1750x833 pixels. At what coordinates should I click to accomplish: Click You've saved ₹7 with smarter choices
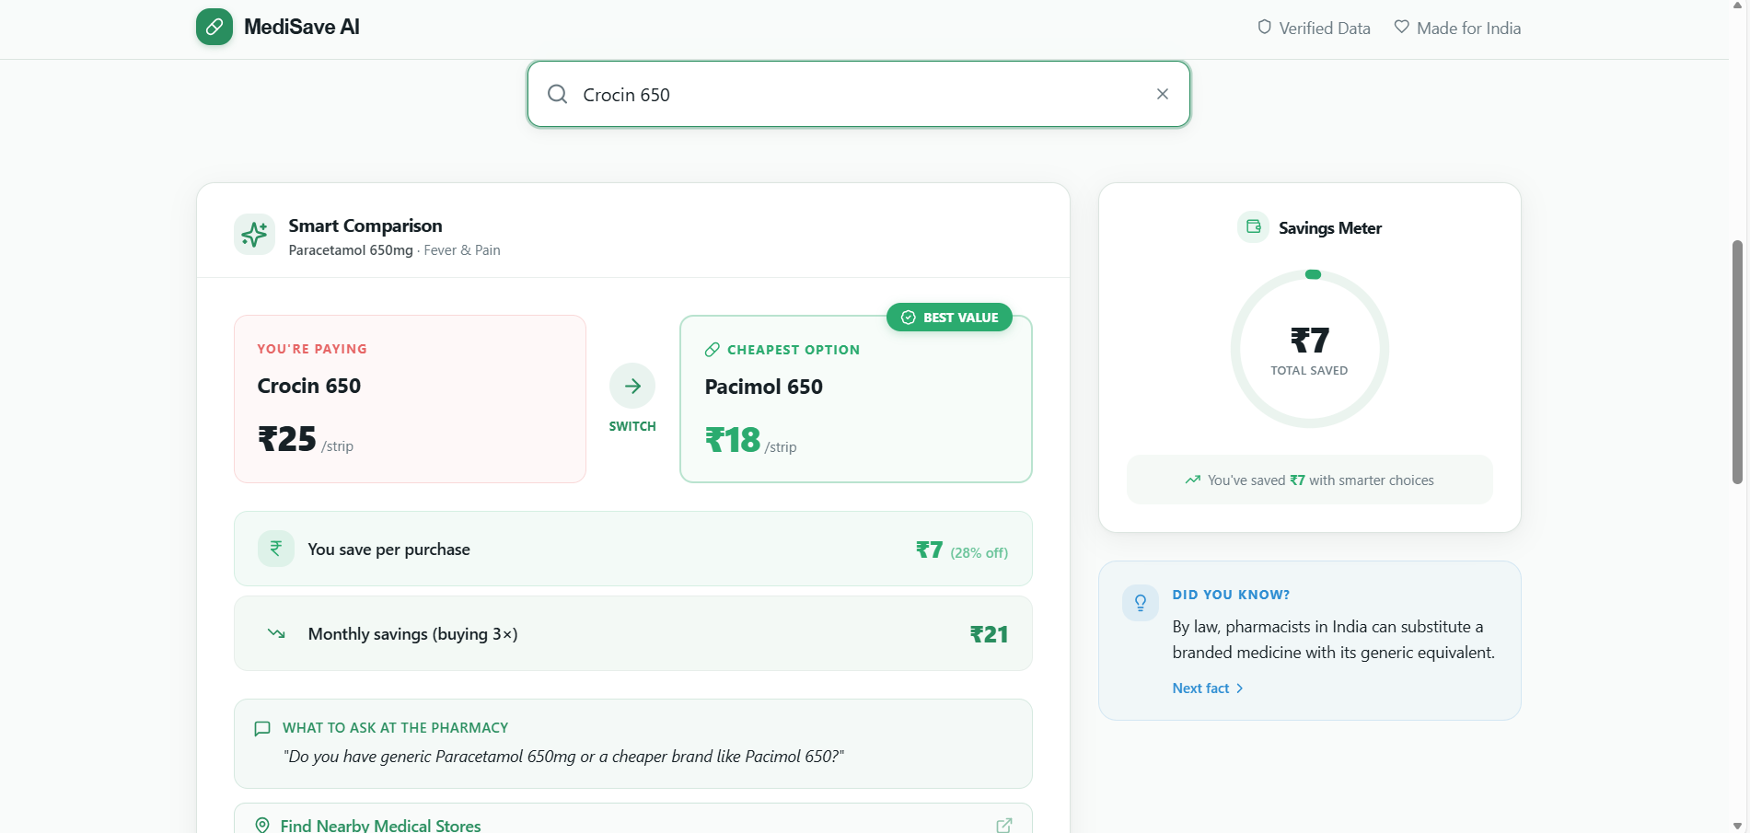(1321, 480)
